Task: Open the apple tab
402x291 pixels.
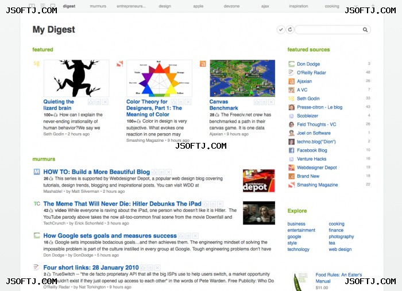Action: click(x=198, y=6)
